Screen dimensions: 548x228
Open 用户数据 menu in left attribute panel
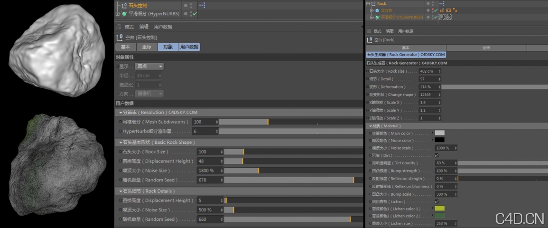coord(163,27)
